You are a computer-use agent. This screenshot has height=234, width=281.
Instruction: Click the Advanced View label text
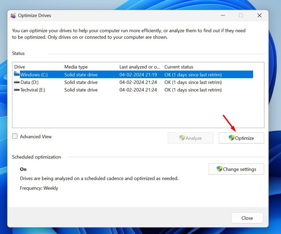tap(36, 136)
